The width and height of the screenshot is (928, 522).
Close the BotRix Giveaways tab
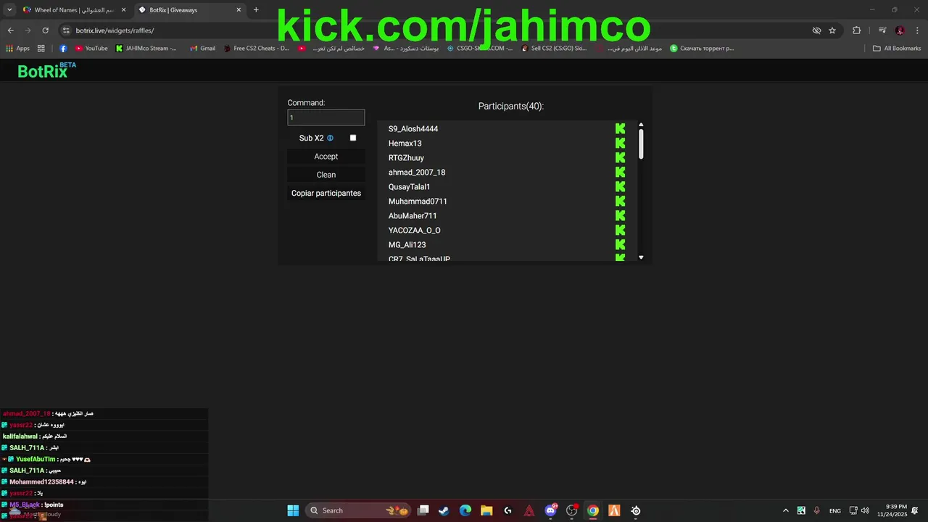239,10
